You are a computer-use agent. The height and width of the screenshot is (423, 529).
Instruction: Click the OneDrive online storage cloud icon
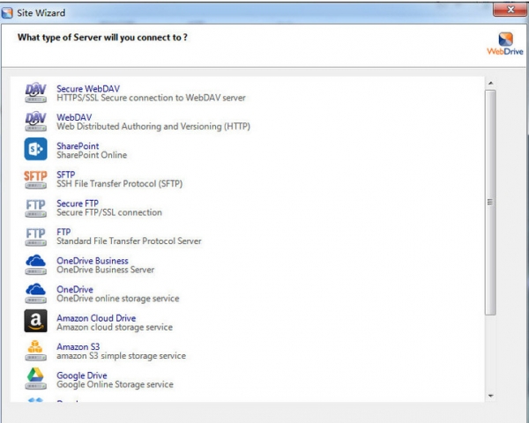(35, 293)
